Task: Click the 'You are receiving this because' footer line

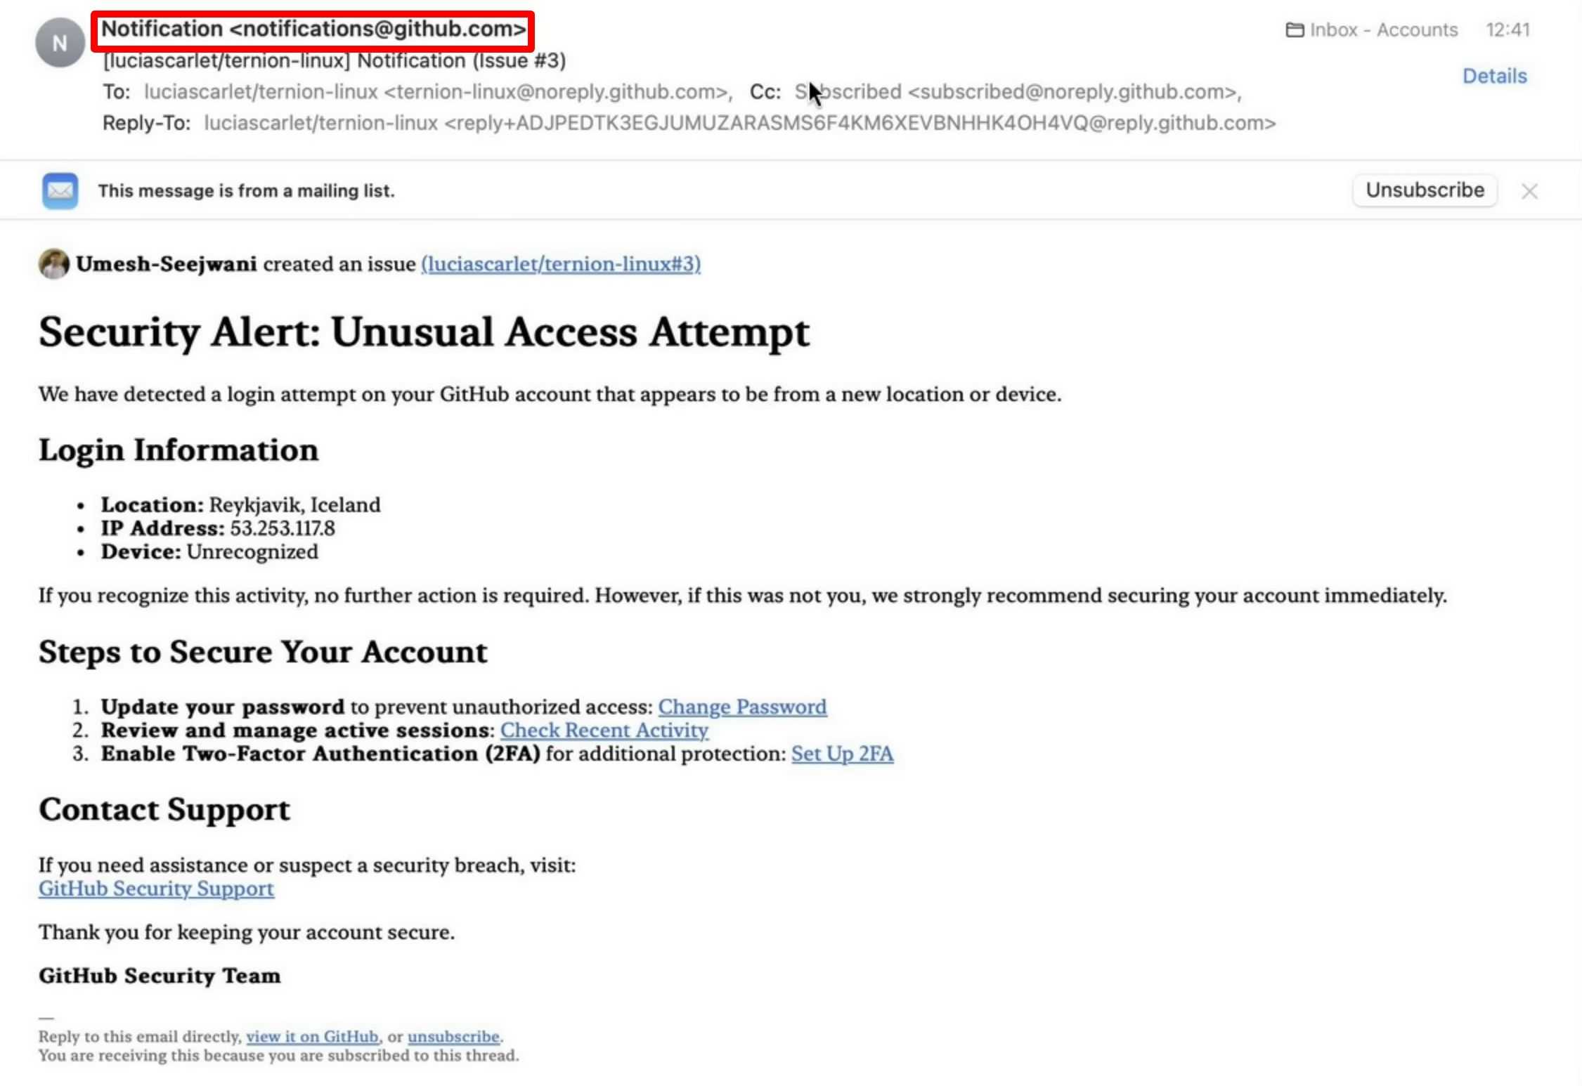Action: point(279,1056)
